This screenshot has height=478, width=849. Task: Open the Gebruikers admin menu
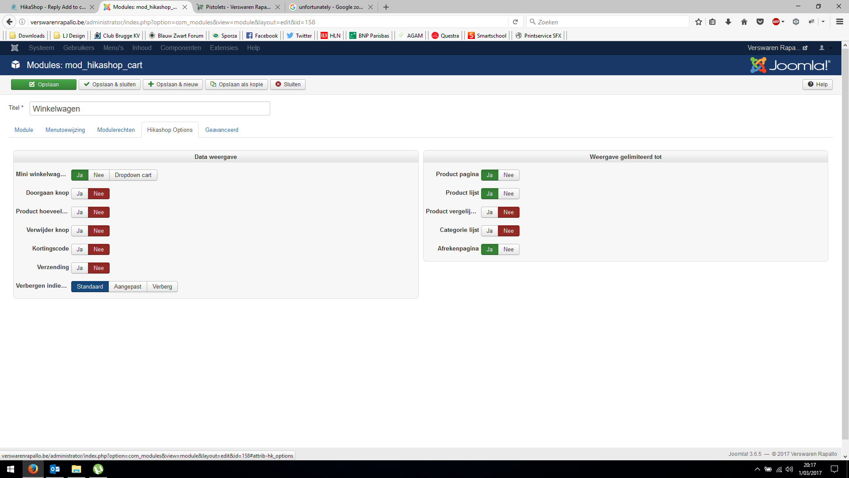pyautogui.click(x=79, y=48)
